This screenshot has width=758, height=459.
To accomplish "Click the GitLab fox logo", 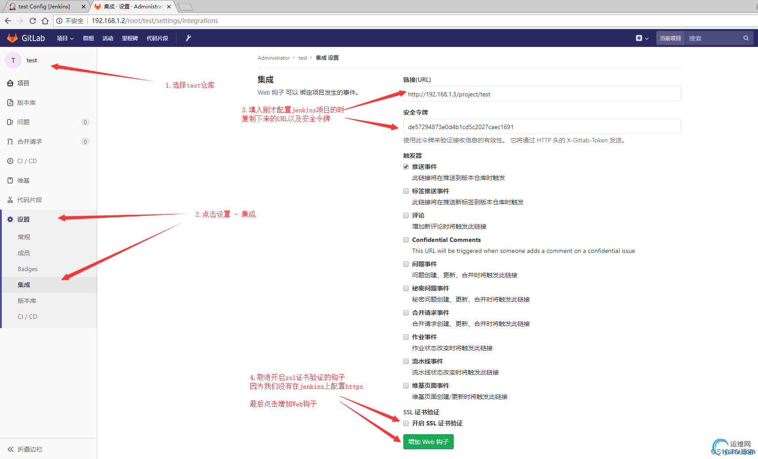I will pyautogui.click(x=12, y=38).
